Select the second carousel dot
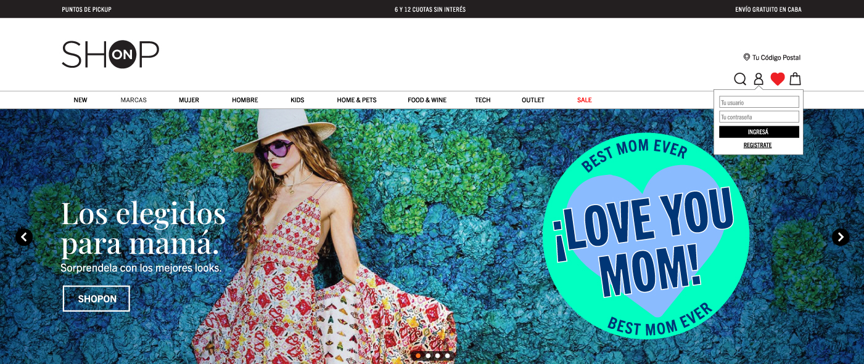Image resolution: width=864 pixels, height=364 pixels. point(428,355)
